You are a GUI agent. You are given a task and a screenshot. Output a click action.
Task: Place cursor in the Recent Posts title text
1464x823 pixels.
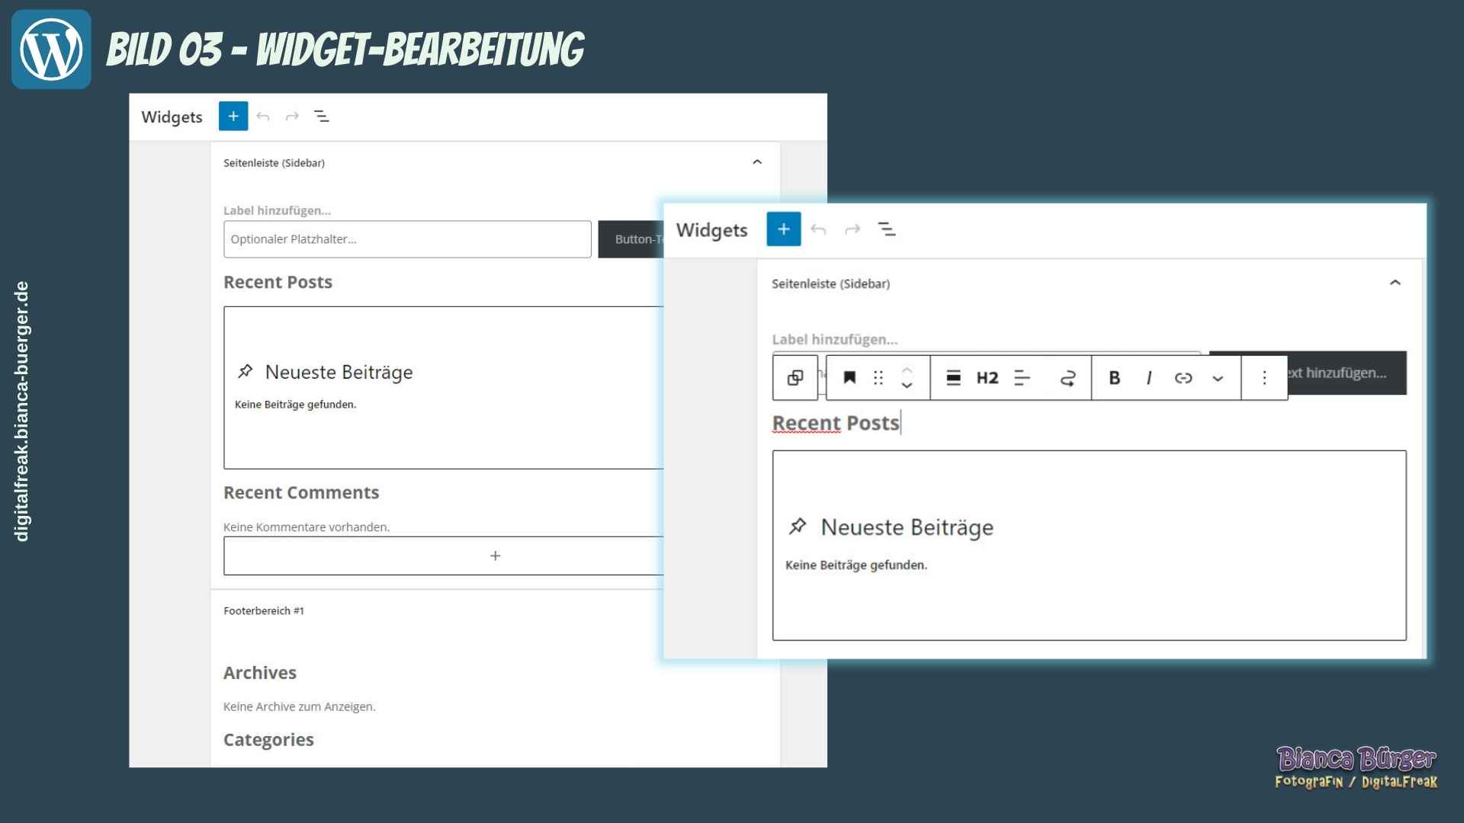[x=835, y=423]
